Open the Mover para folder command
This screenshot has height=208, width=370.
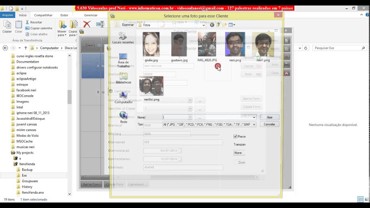point(62,28)
